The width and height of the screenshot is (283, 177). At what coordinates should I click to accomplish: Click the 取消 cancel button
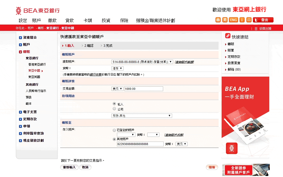85,167
